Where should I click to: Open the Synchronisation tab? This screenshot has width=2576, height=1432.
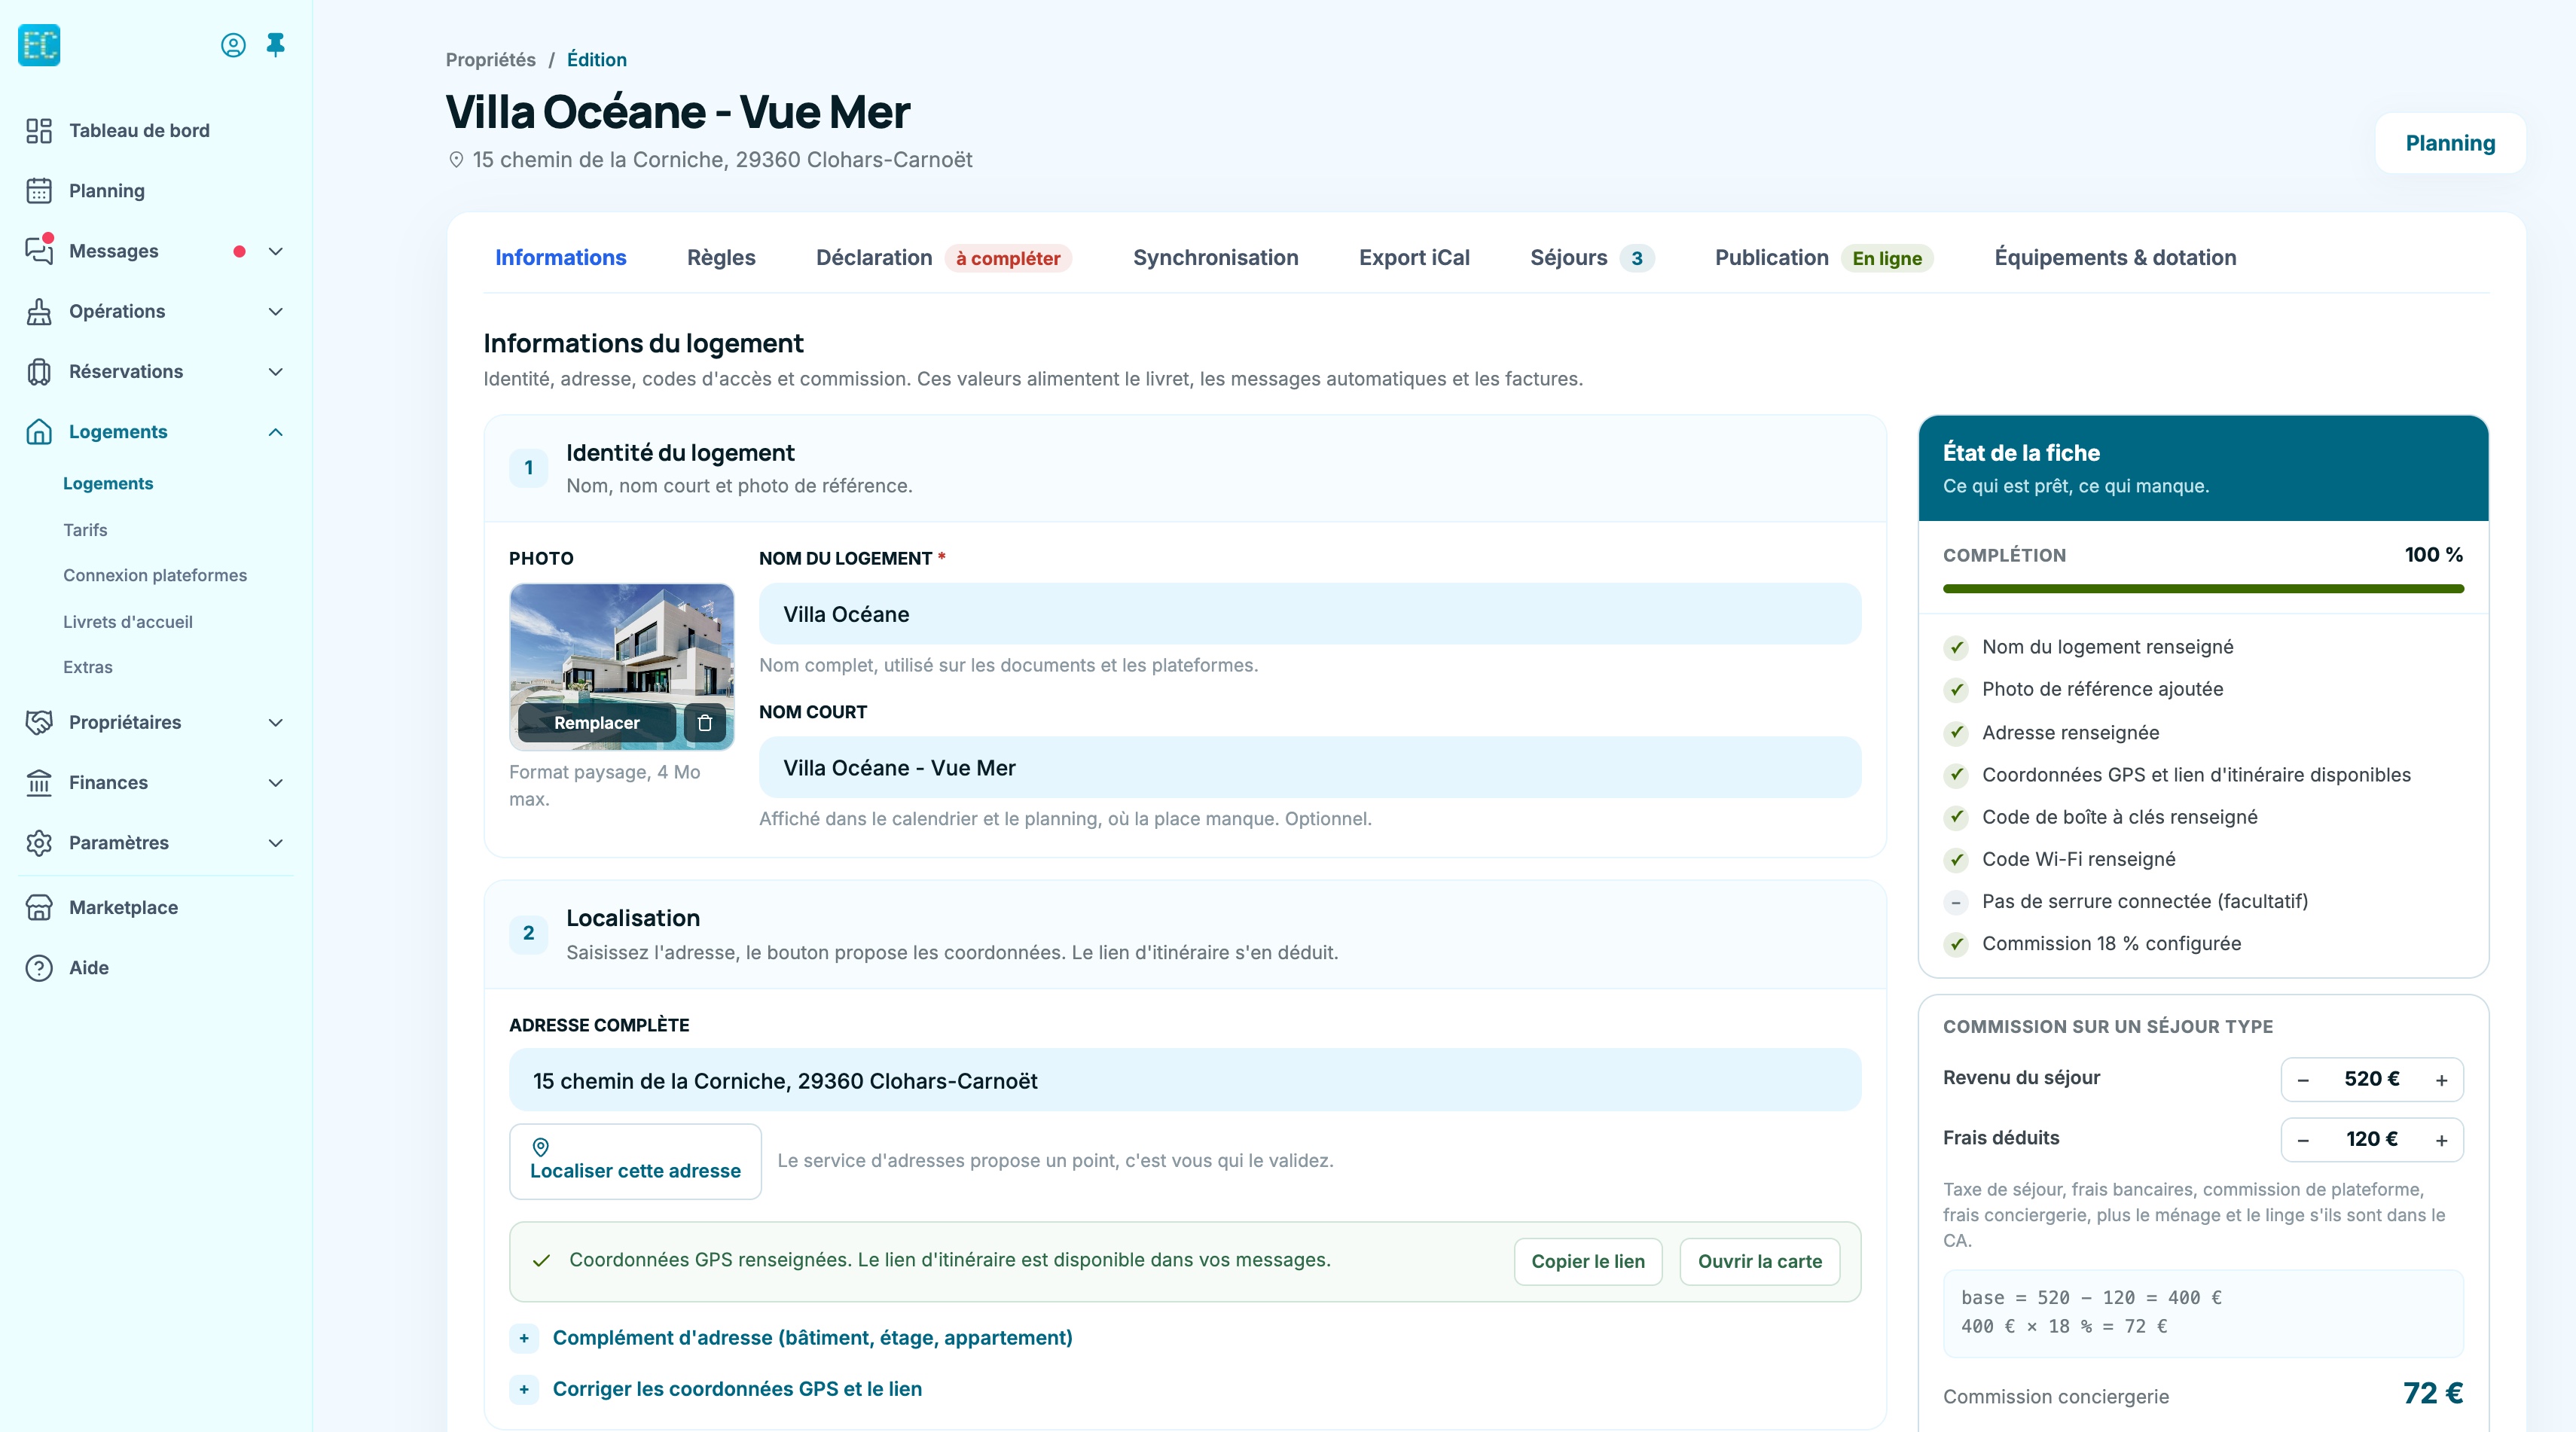(1215, 257)
